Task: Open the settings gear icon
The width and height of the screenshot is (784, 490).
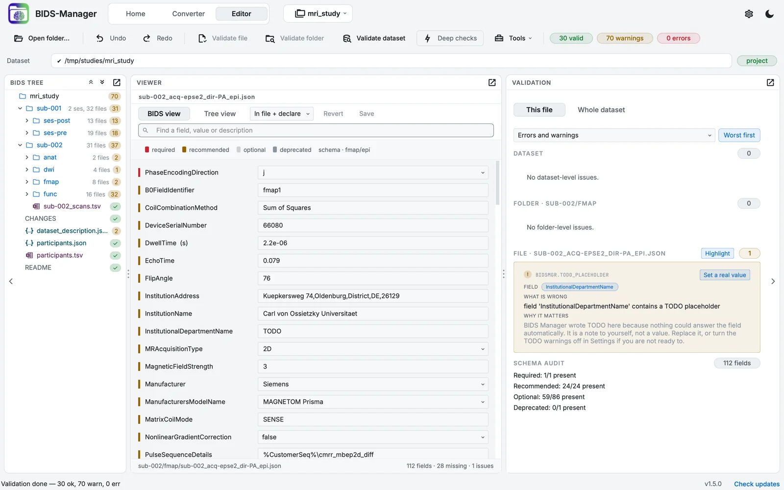Action: pyautogui.click(x=749, y=14)
